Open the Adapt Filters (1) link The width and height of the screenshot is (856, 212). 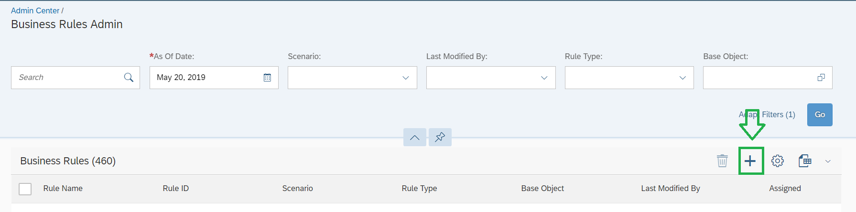click(x=767, y=115)
